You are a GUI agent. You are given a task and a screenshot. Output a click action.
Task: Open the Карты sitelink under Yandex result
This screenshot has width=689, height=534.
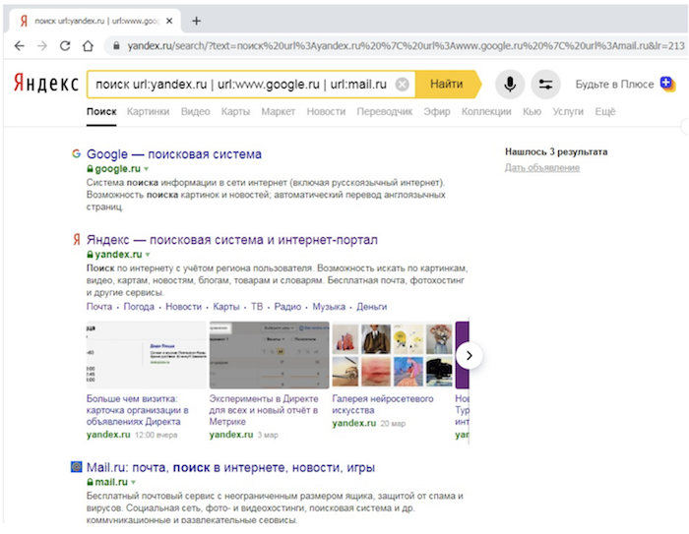point(226,307)
